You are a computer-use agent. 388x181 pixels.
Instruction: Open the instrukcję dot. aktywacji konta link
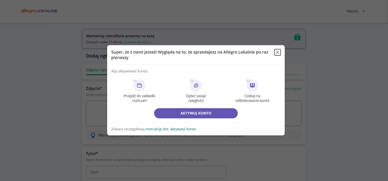point(171,129)
